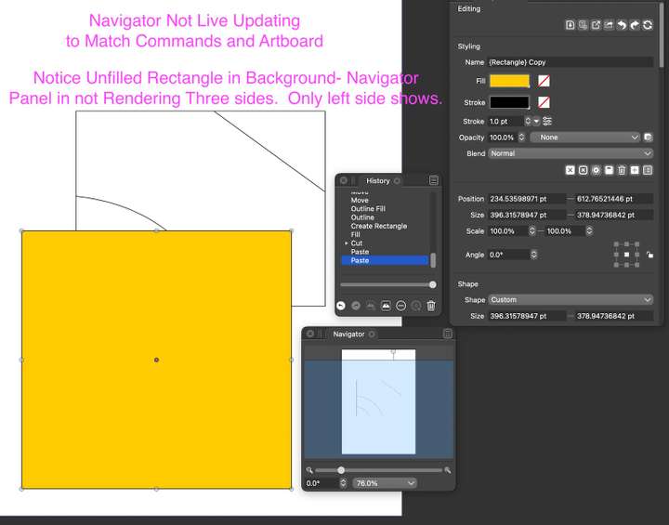The image size is (669, 525).
Task: Select the Fill history entry
Action: [x=355, y=235]
